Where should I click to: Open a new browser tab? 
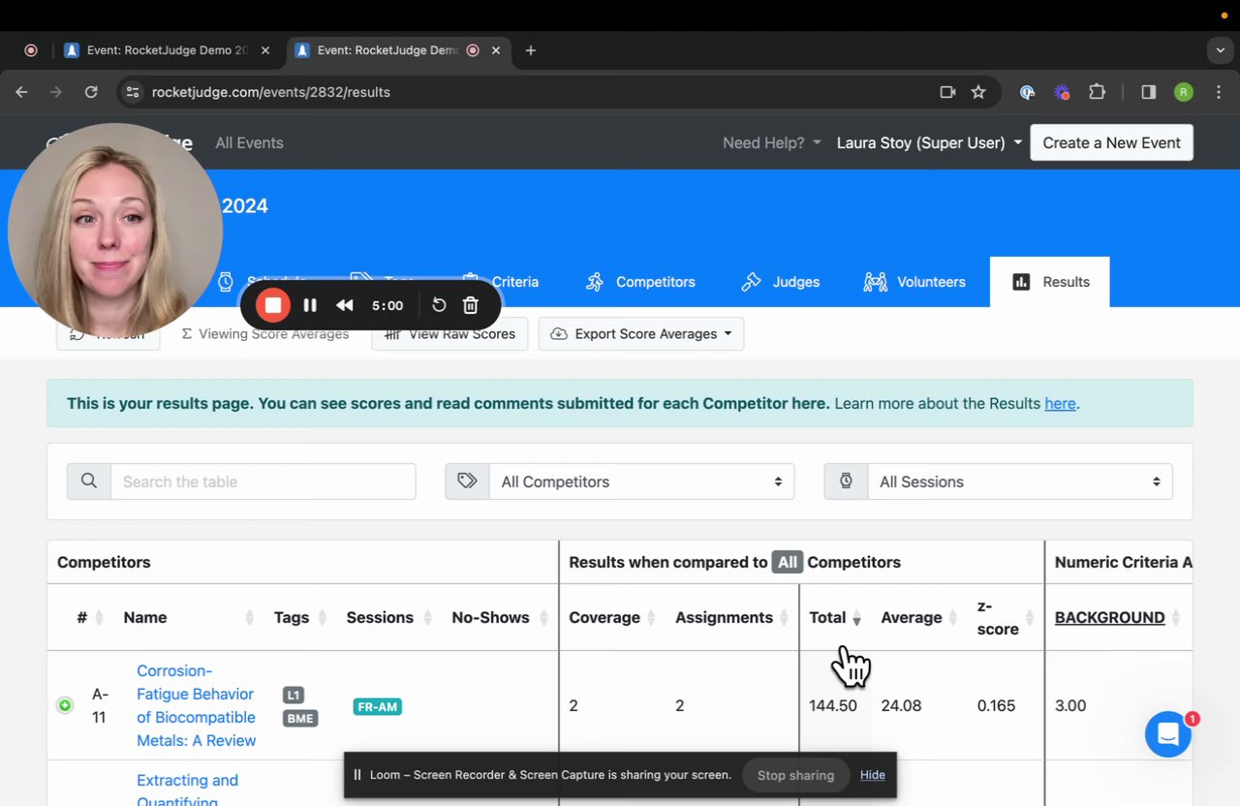click(x=530, y=50)
